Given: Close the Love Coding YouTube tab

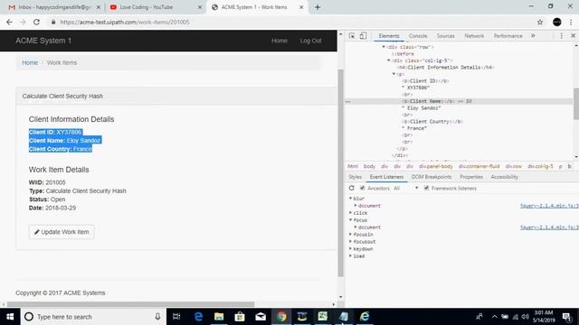Looking at the screenshot, I should point(200,7).
